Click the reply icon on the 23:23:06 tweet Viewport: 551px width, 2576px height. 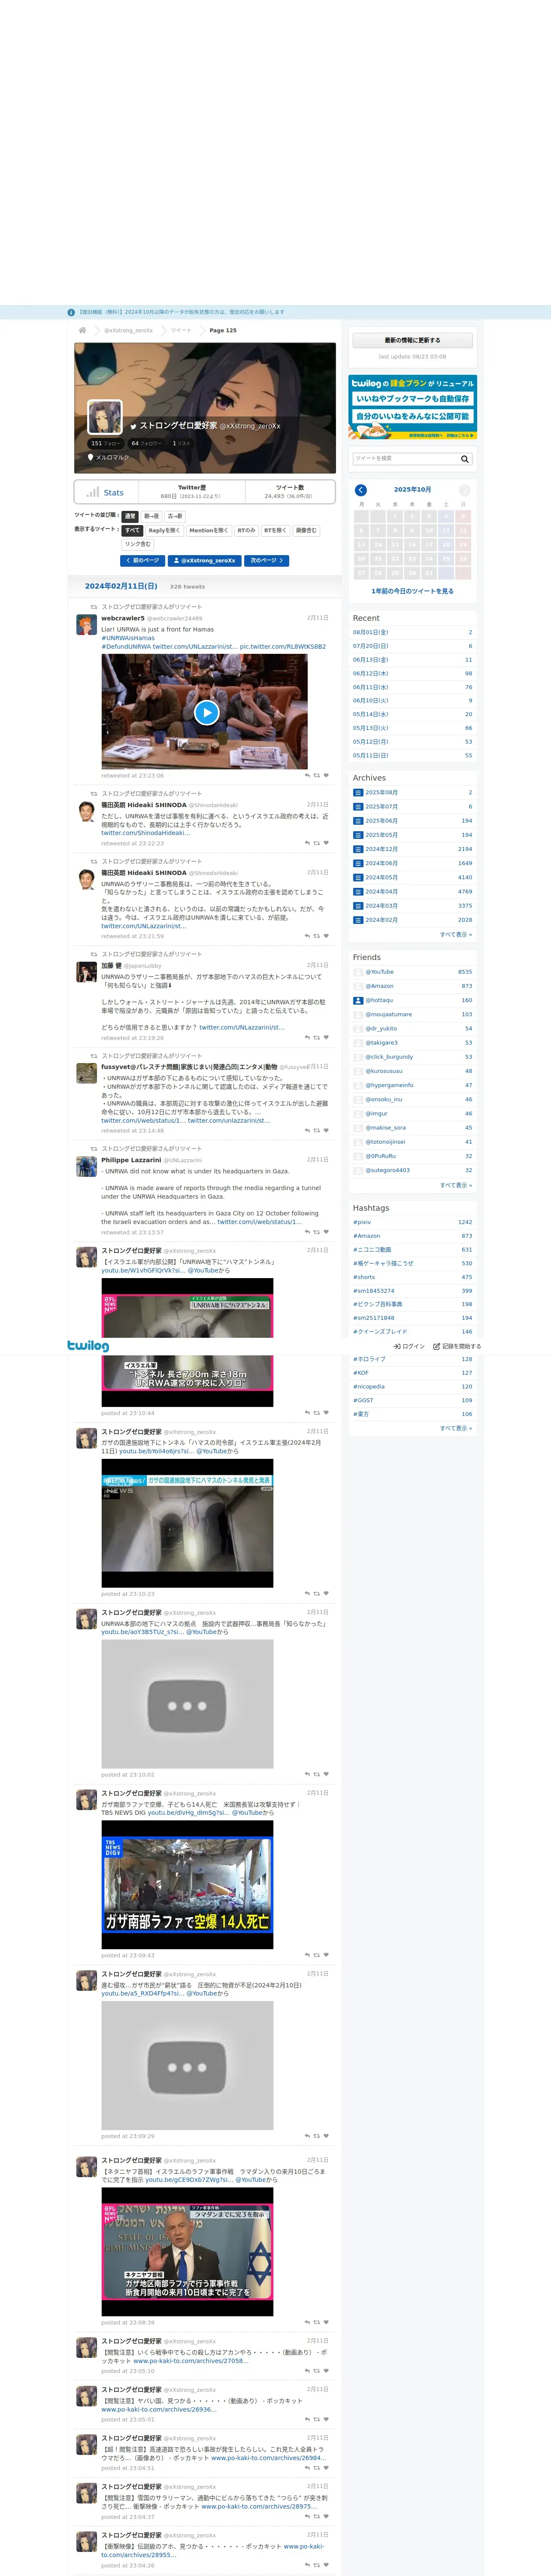pos(307,775)
